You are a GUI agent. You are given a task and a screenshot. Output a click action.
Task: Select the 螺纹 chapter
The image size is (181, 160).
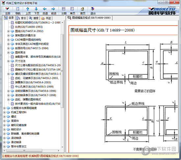pyautogui.click(x=13, y=117)
